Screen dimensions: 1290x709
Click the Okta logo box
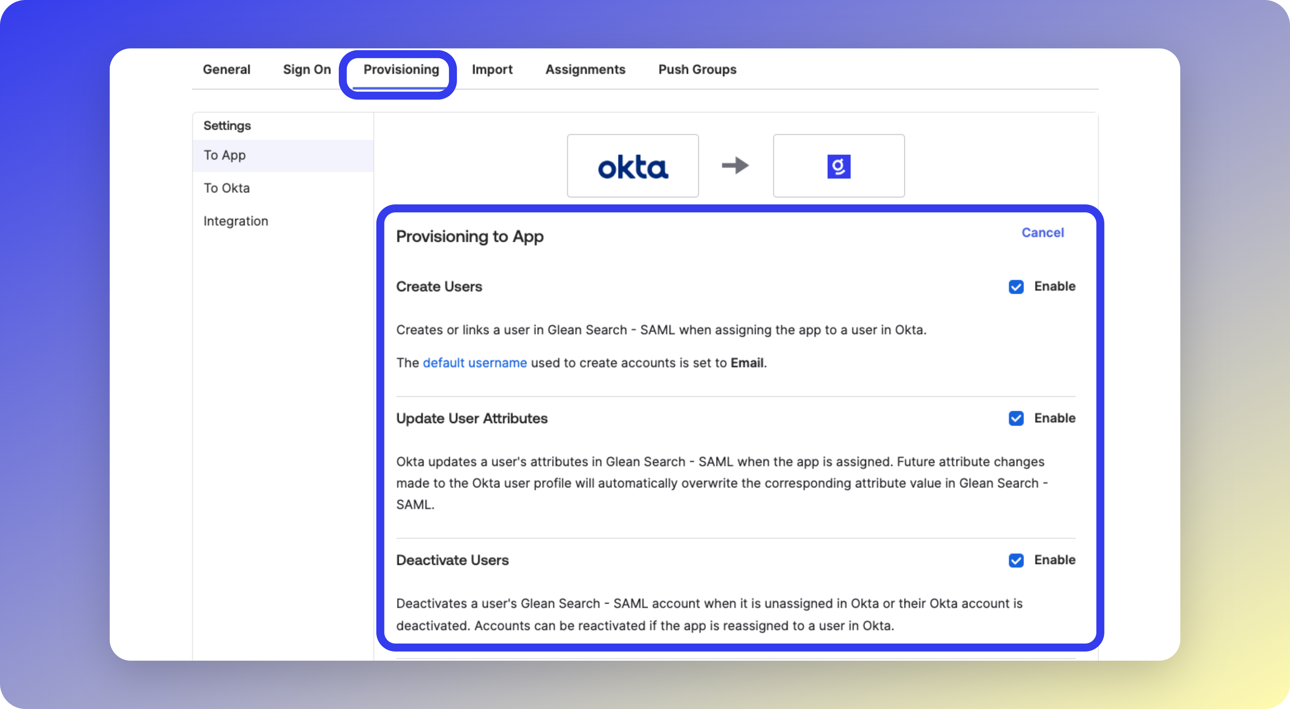coord(633,166)
